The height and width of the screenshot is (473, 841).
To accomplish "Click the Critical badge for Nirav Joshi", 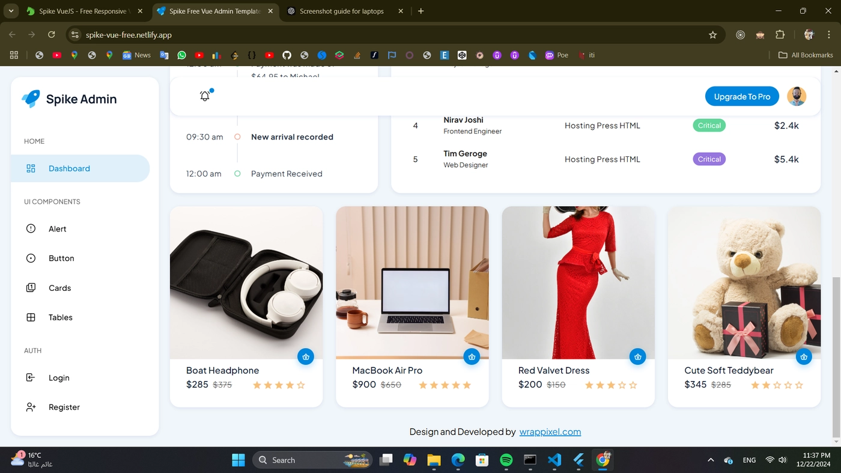I will pos(709,126).
